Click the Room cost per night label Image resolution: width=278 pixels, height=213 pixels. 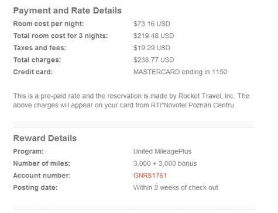(49, 24)
